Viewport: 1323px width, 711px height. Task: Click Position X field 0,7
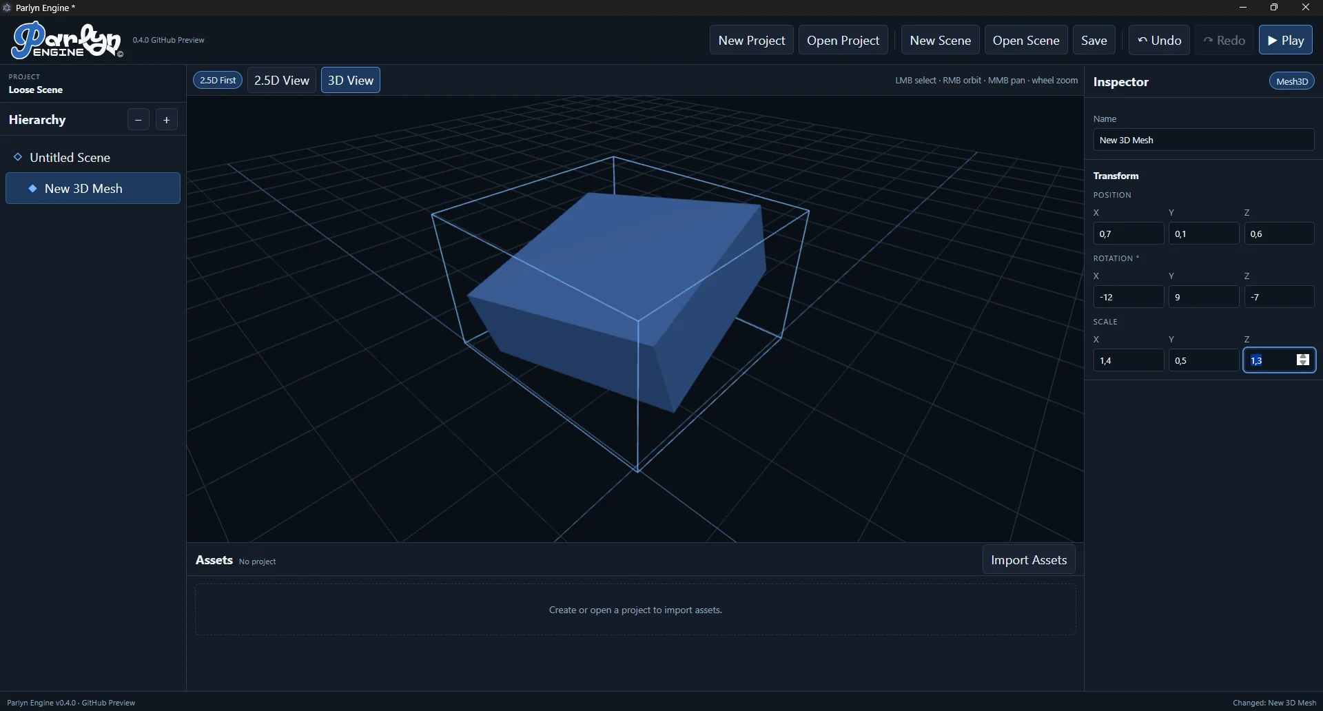1129,234
